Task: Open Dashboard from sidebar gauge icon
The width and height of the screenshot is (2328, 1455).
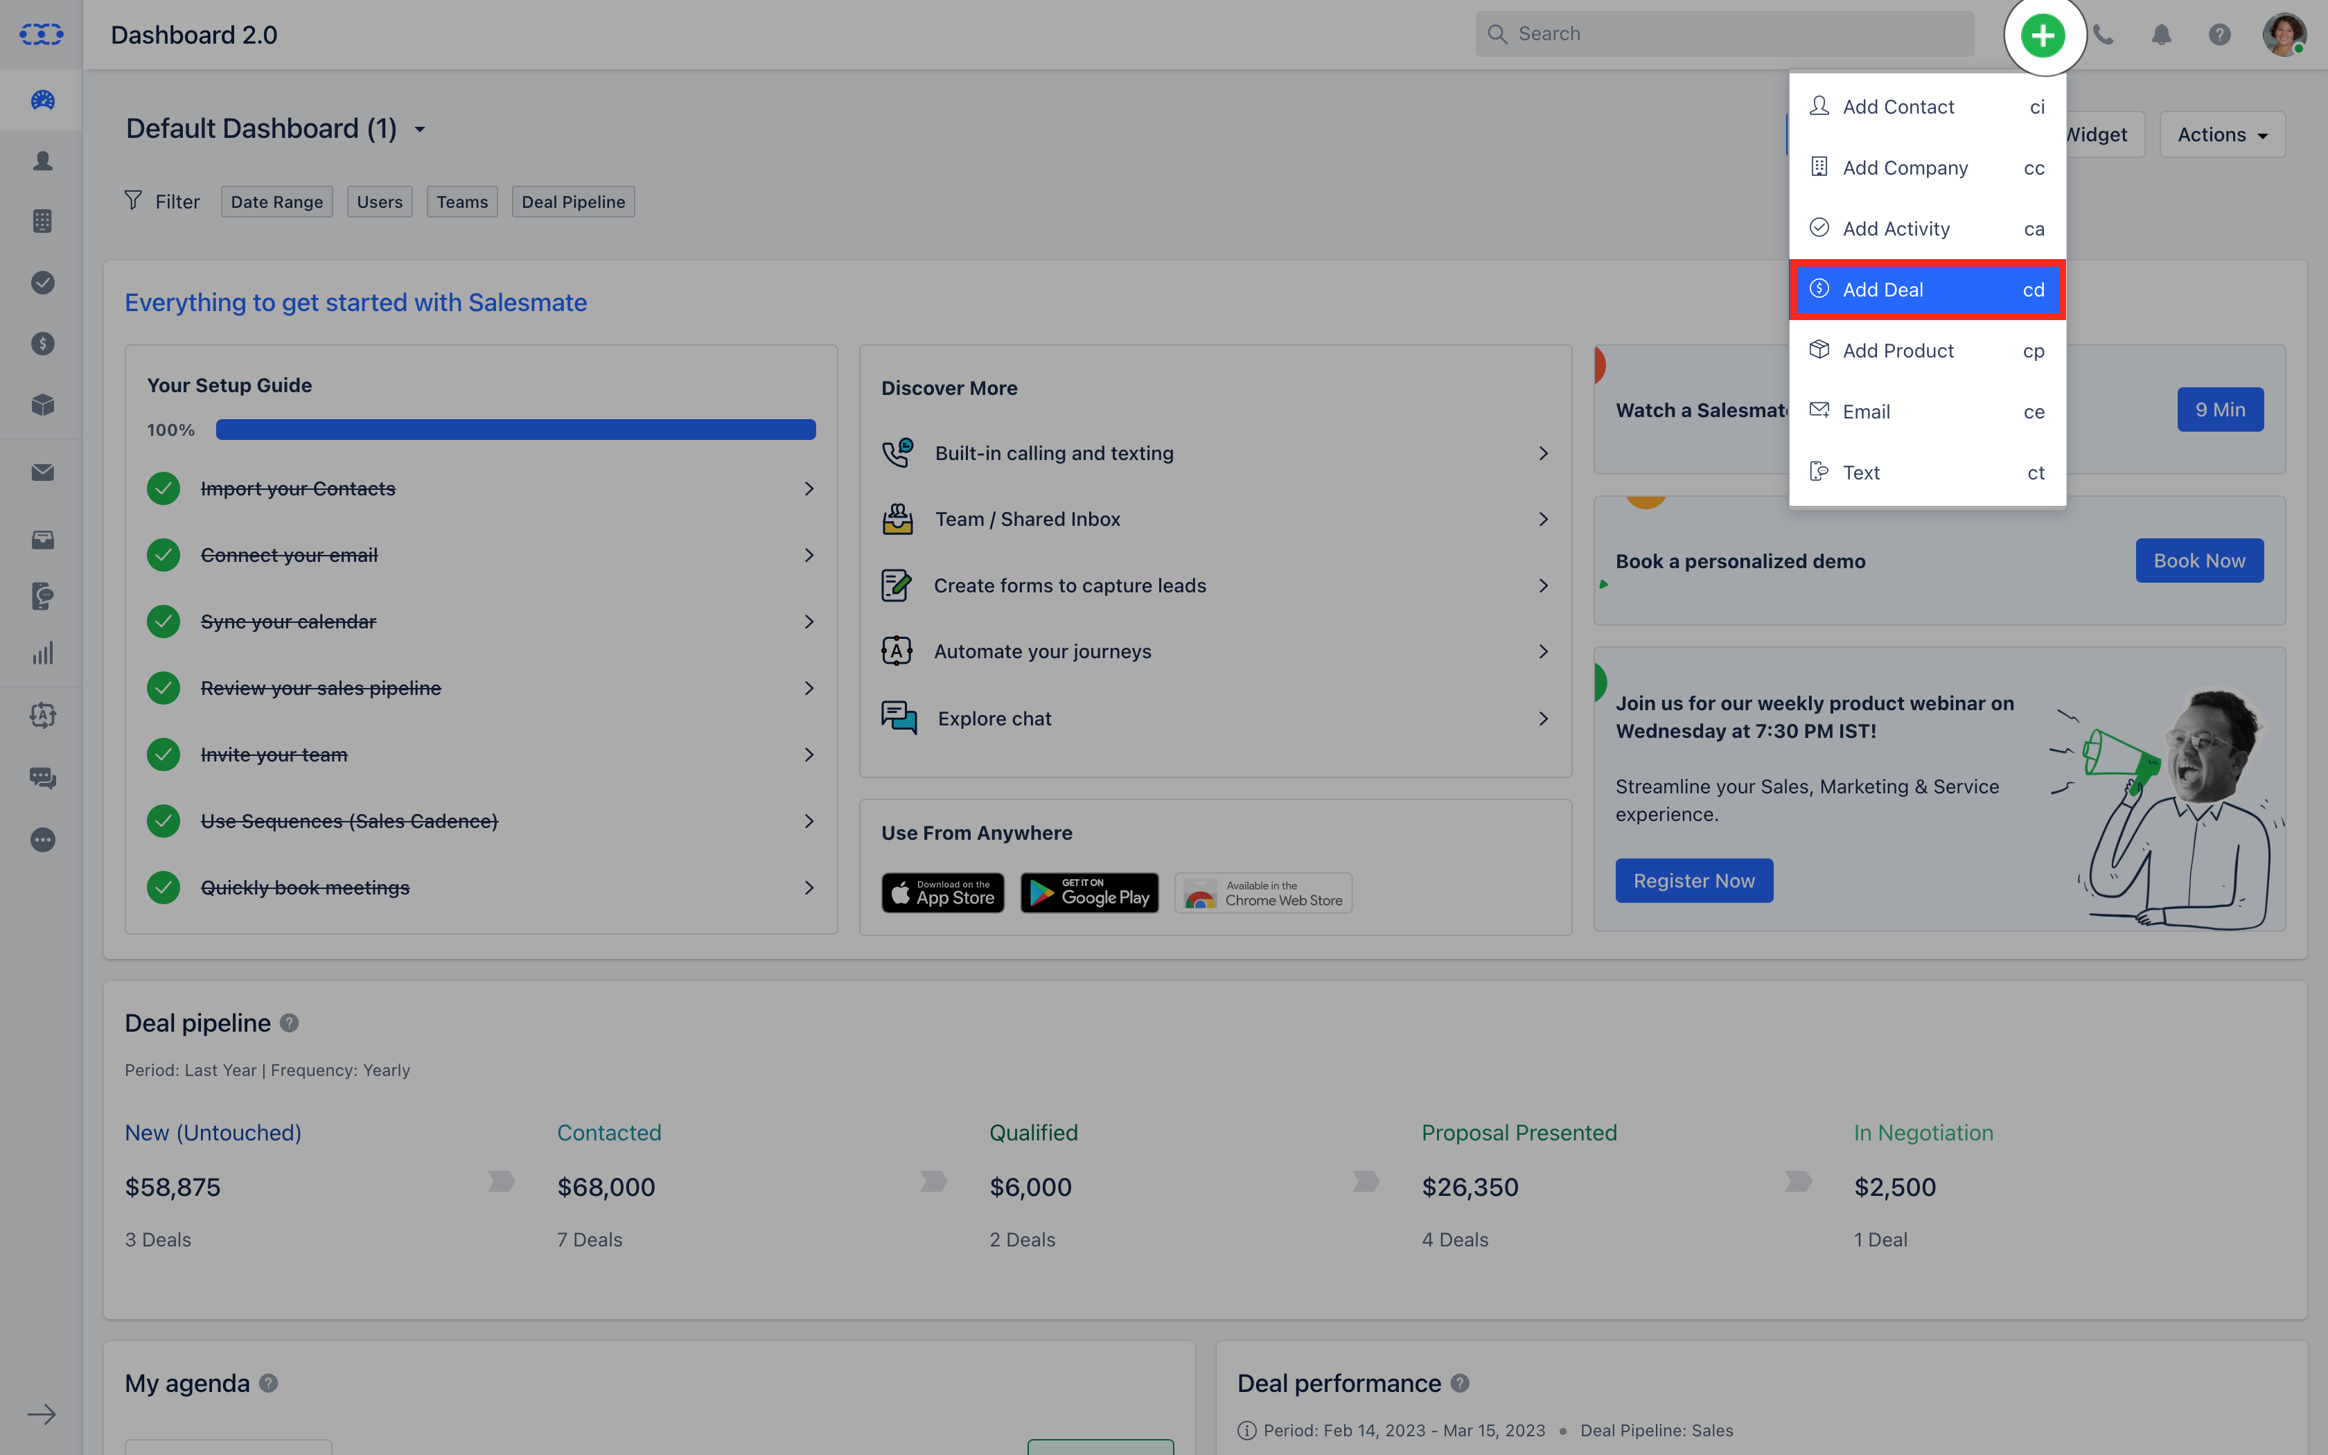Action: pyautogui.click(x=42, y=100)
